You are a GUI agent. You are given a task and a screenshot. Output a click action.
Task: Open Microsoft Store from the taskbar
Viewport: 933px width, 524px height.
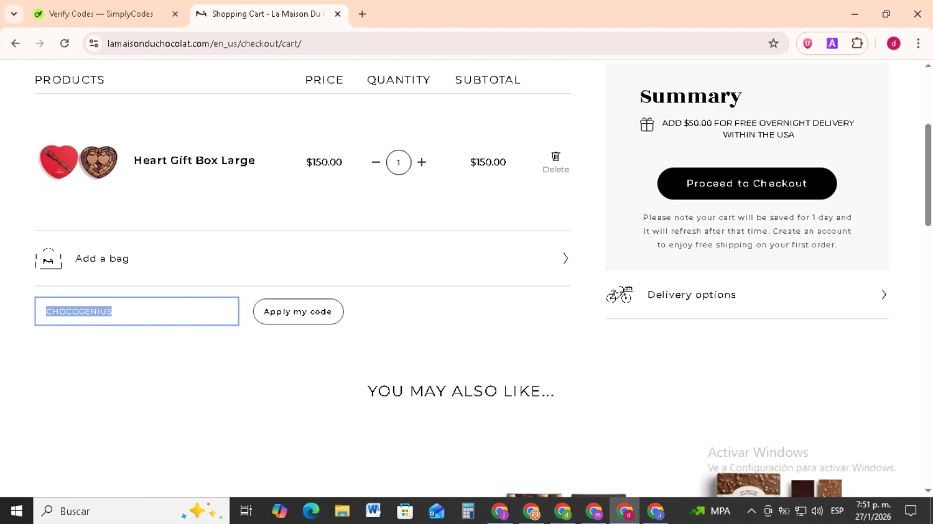(x=405, y=511)
